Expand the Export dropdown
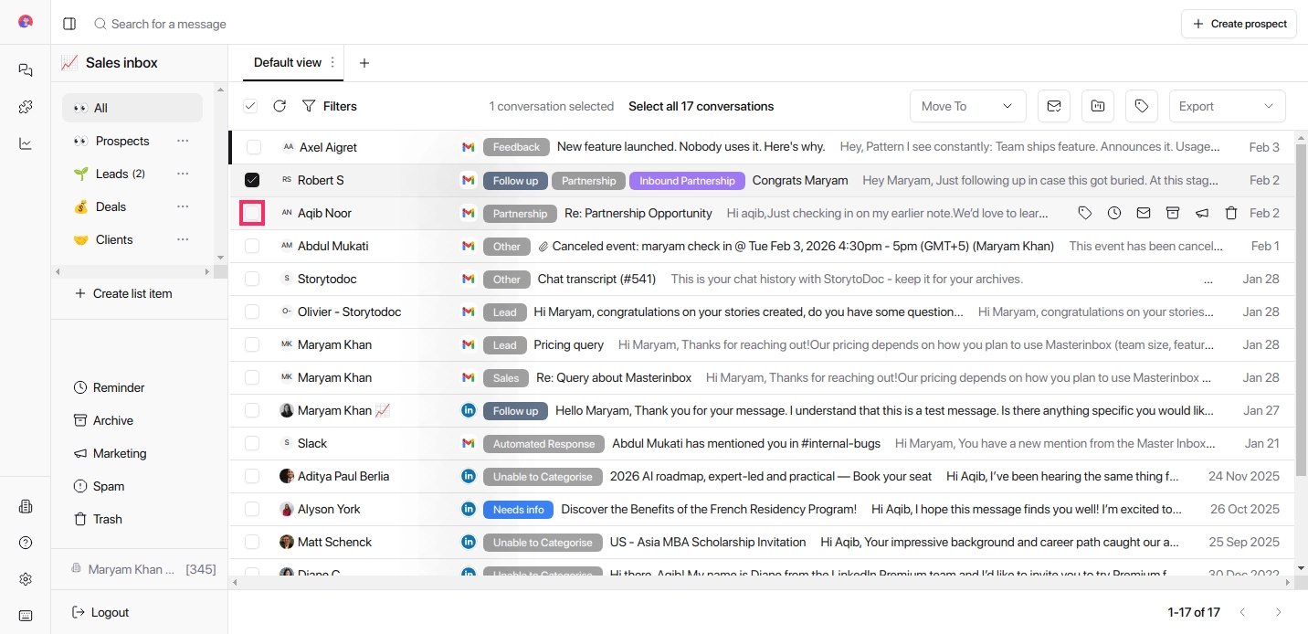 pos(1227,106)
